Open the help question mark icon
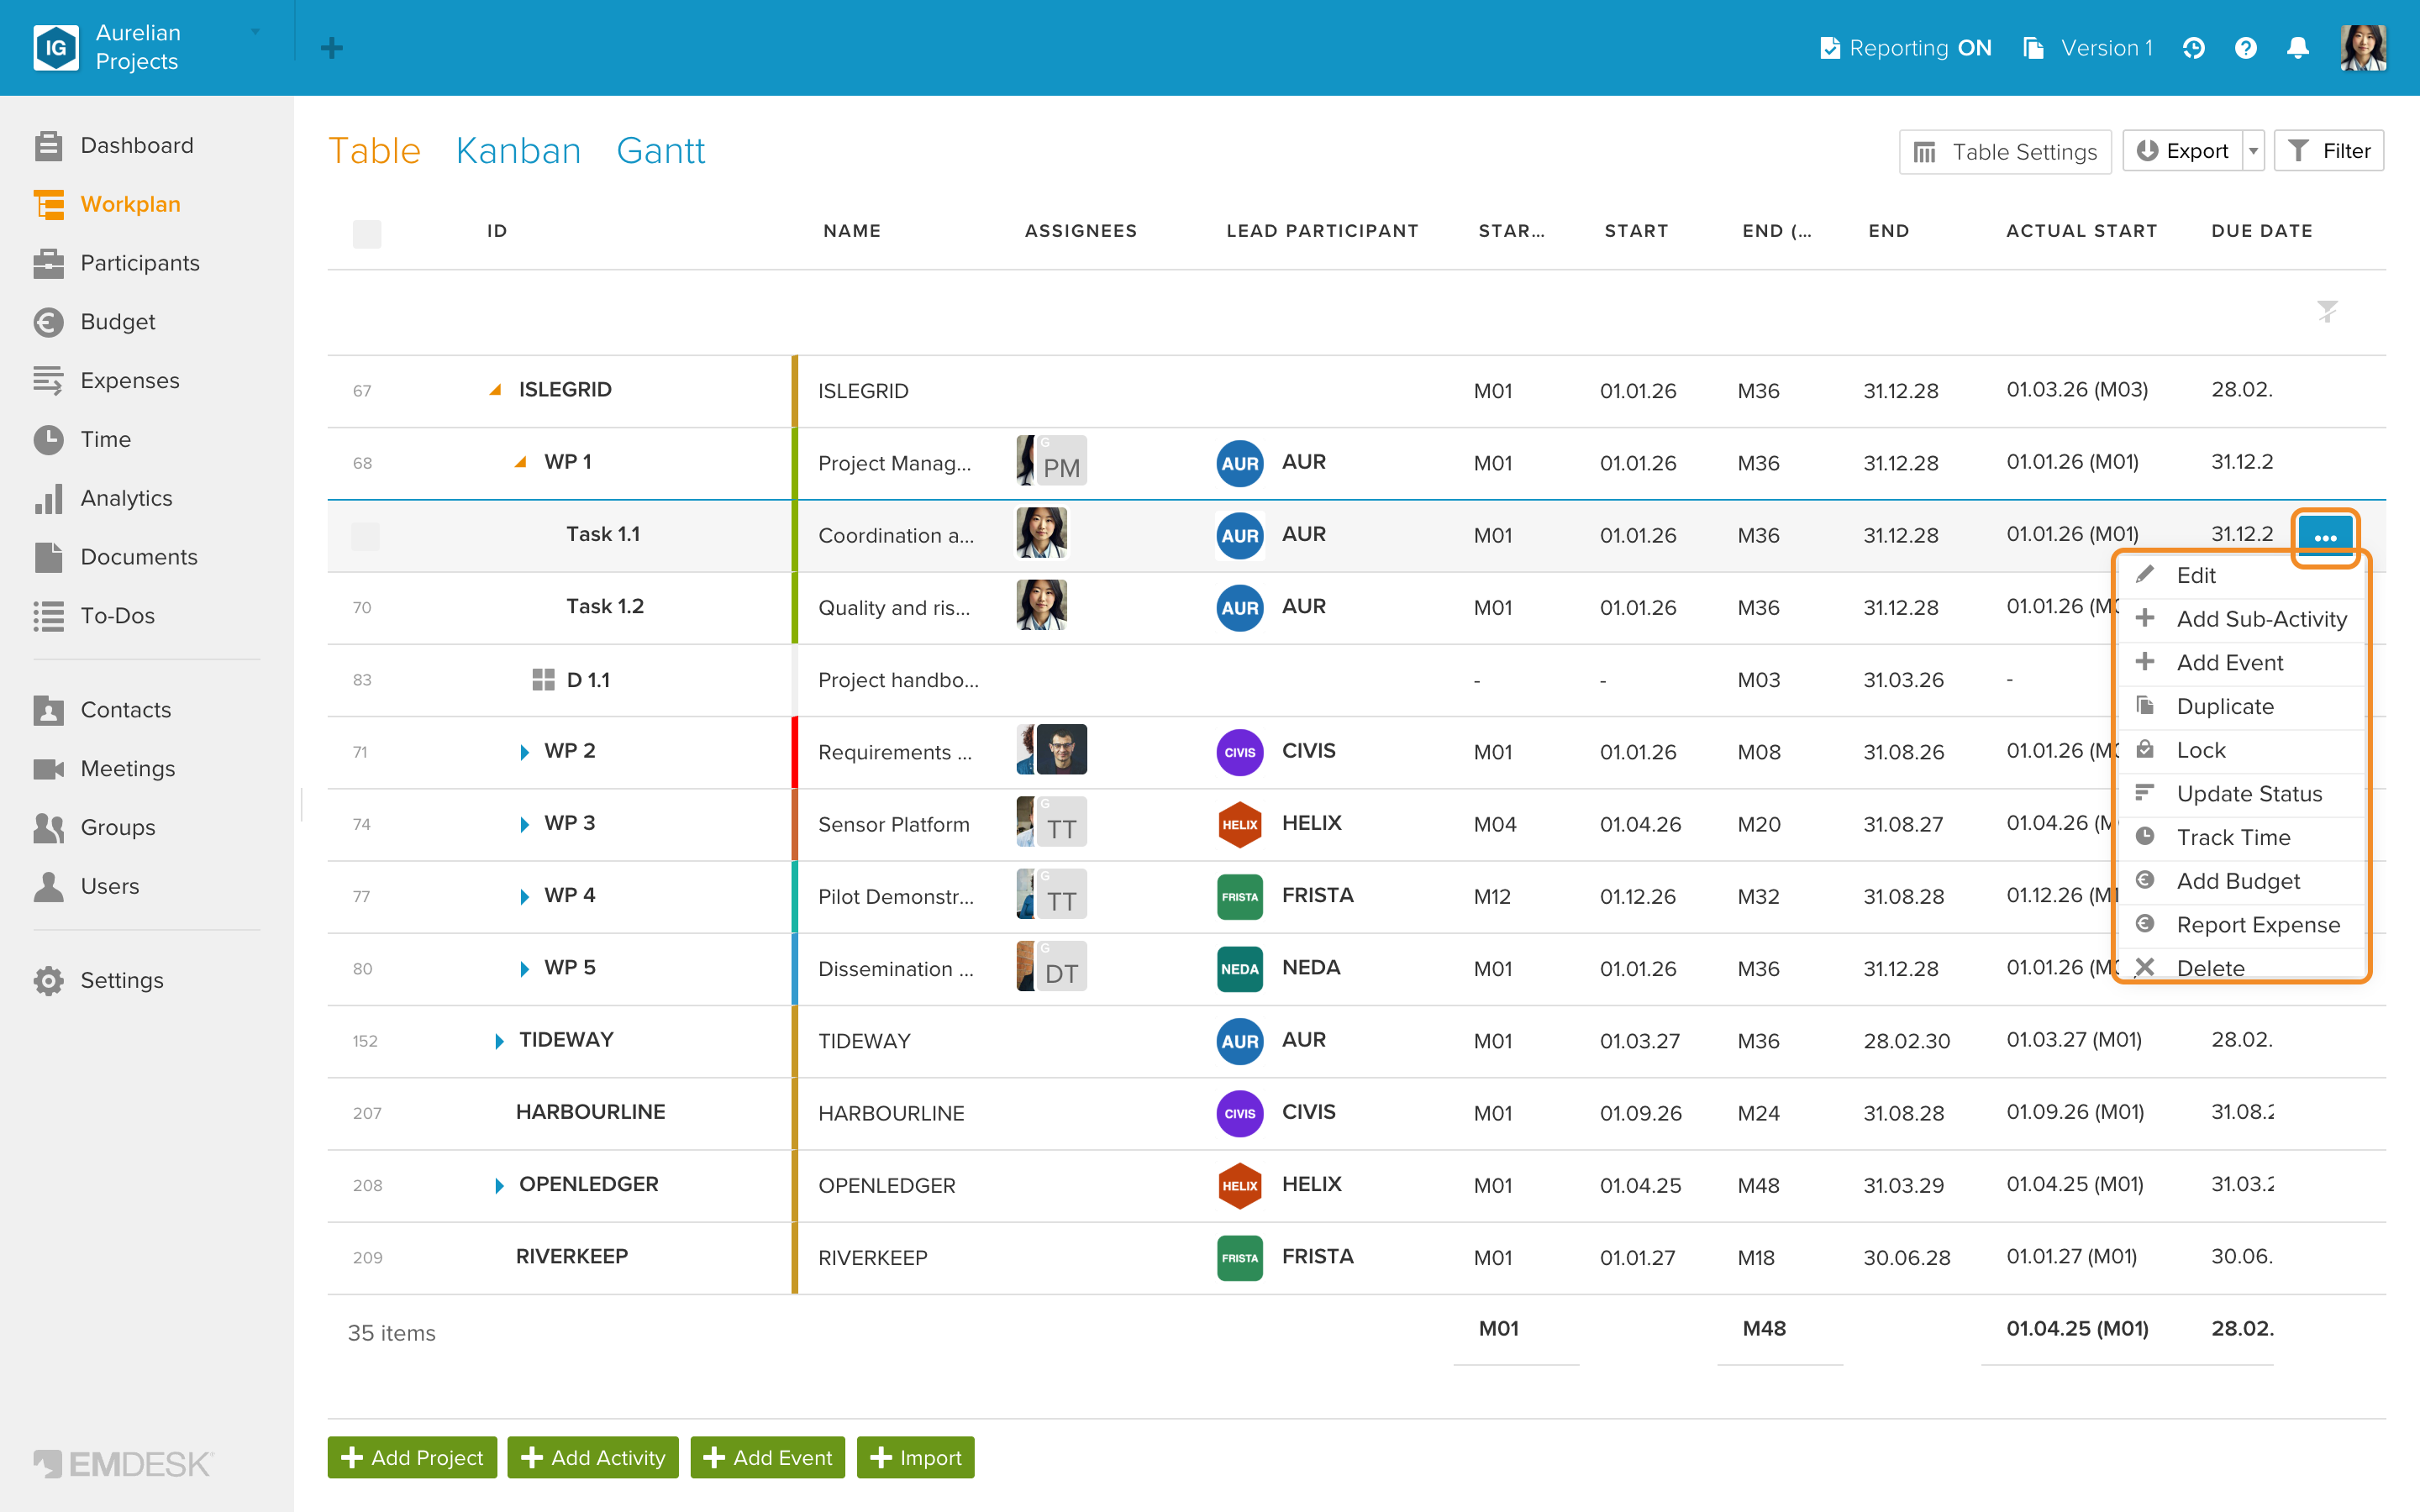 [x=2245, y=48]
